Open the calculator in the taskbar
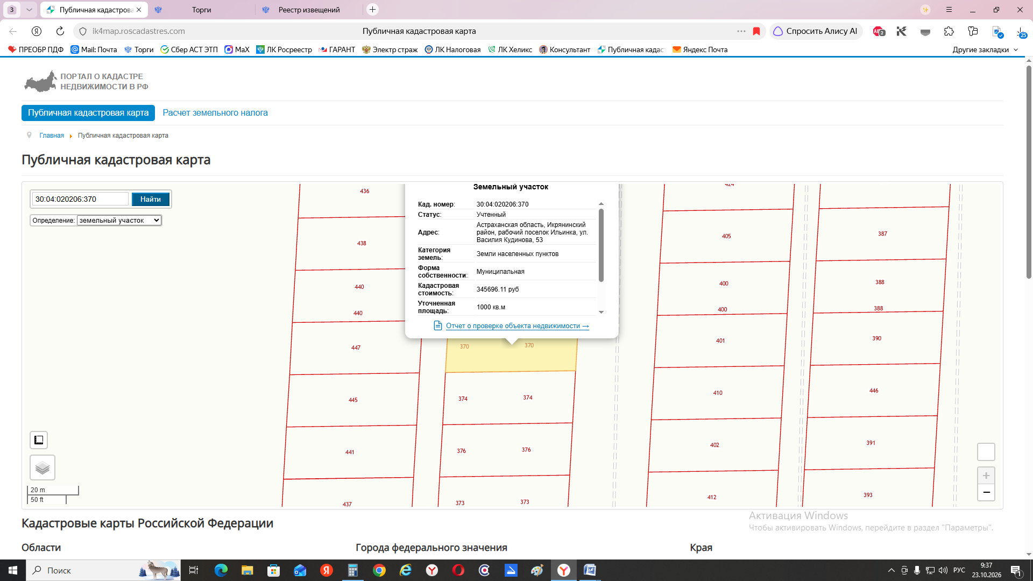Image resolution: width=1033 pixels, height=581 pixels. pyautogui.click(x=353, y=570)
